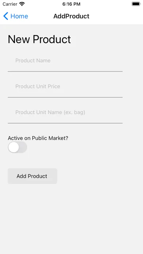
Task: Click the New Product heading
Action: coord(39,39)
